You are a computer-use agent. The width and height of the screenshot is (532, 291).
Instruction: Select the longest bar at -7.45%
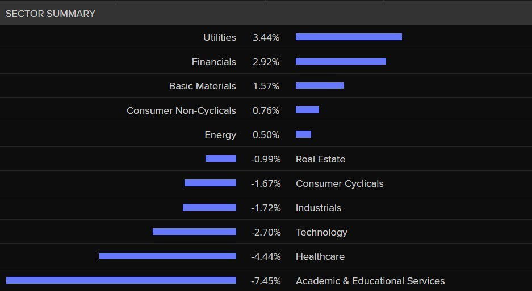(121, 280)
